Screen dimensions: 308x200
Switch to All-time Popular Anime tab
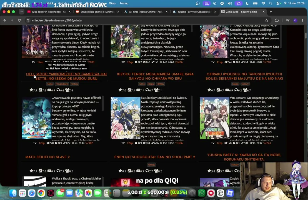coord(146,12)
